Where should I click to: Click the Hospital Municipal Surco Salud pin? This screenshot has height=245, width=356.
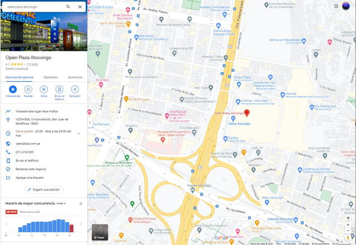162,140
